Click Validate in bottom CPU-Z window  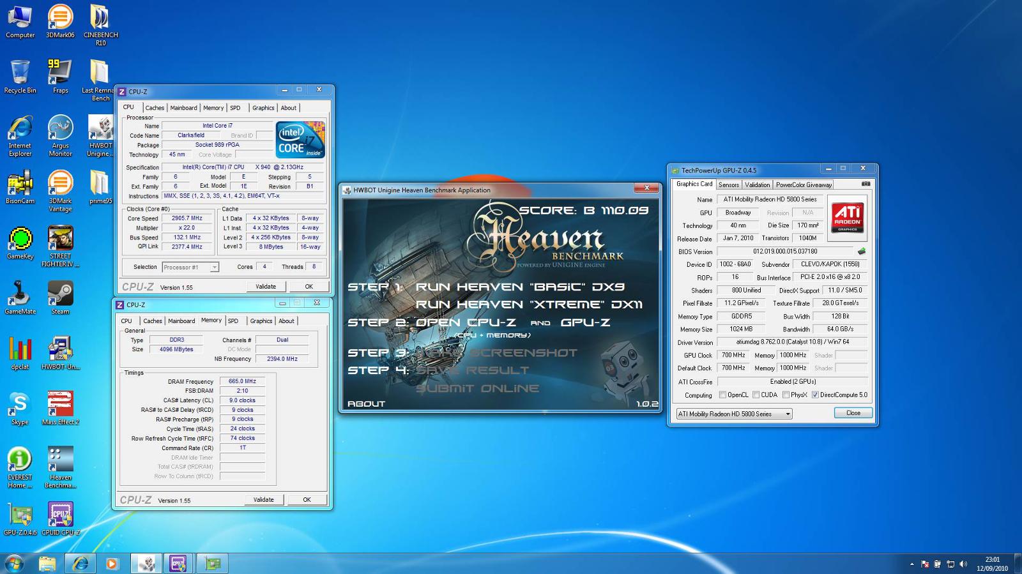pos(264,500)
